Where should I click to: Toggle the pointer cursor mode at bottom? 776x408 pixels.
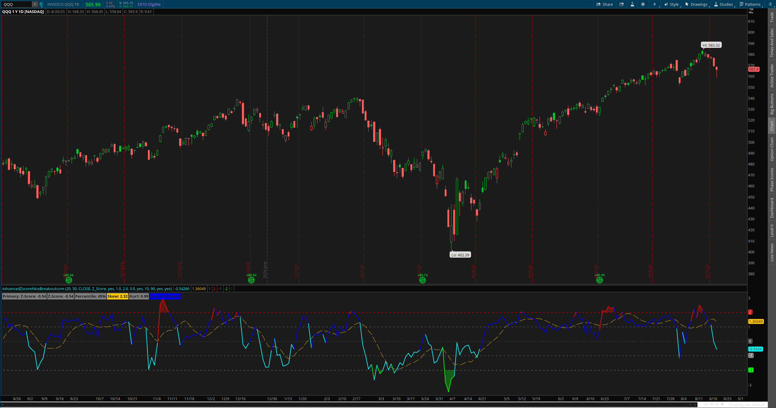click(723, 404)
